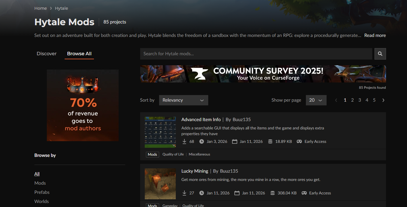The height and width of the screenshot is (207, 407).
Task: Open Lucky Mining thumbnail image
Action: click(x=160, y=184)
